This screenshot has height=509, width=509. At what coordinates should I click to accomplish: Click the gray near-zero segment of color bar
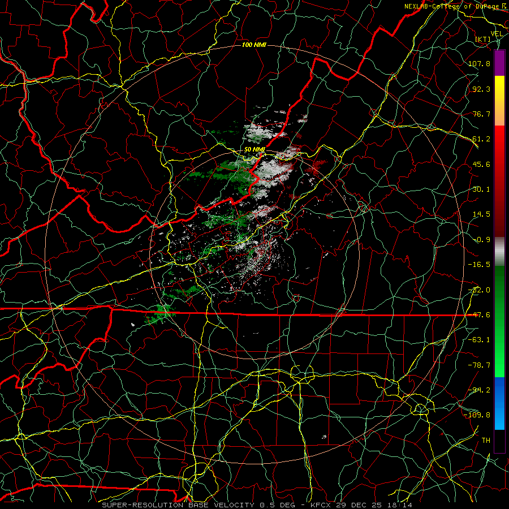499,252
